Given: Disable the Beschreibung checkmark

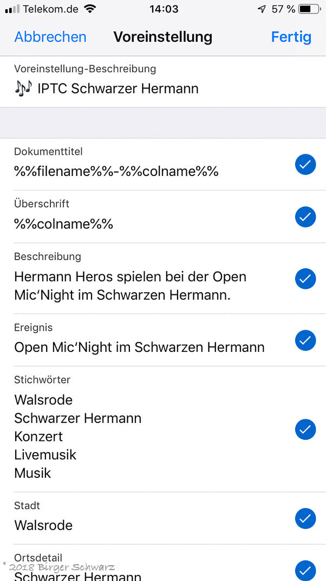Looking at the screenshot, I should pyautogui.click(x=305, y=279).
